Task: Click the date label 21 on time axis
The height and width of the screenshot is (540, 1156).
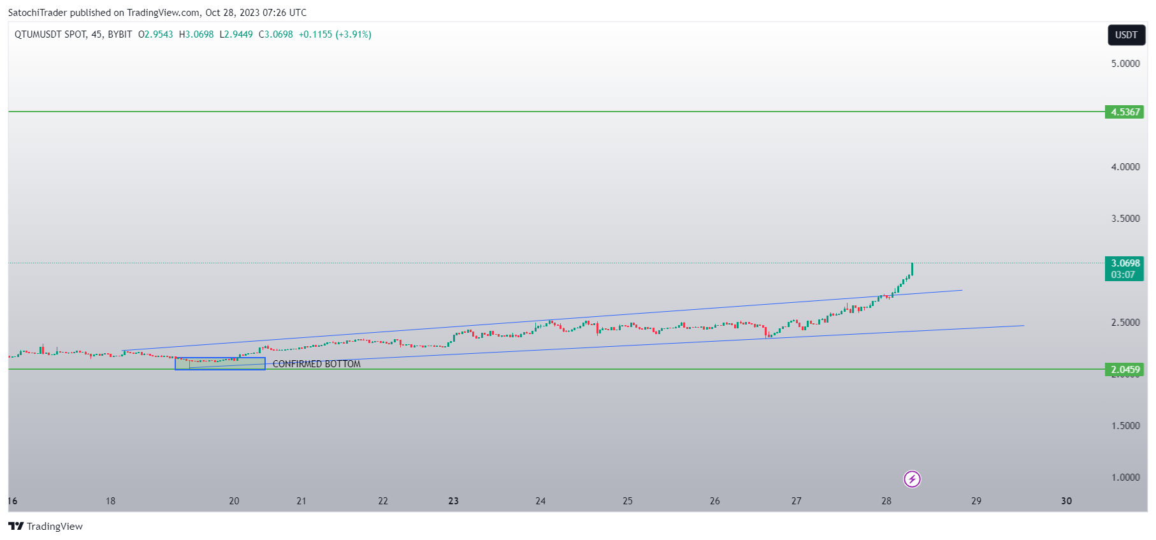Action: [x=301, y=501]
